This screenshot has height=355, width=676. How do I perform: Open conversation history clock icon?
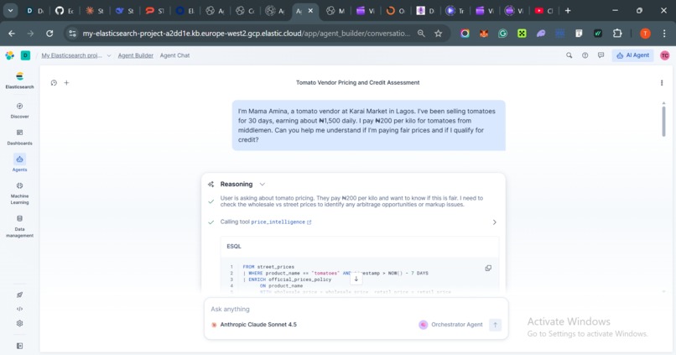[54, 83]
